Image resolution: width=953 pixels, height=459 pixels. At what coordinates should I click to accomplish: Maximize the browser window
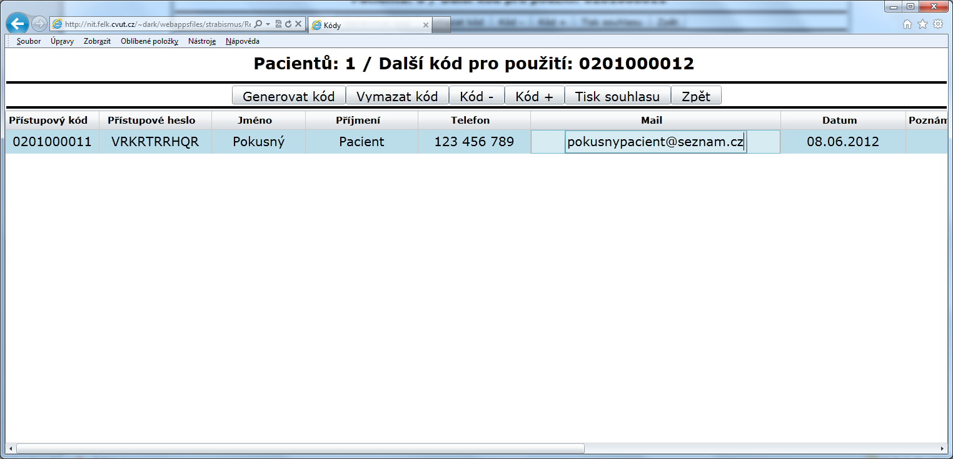(910, 6)
